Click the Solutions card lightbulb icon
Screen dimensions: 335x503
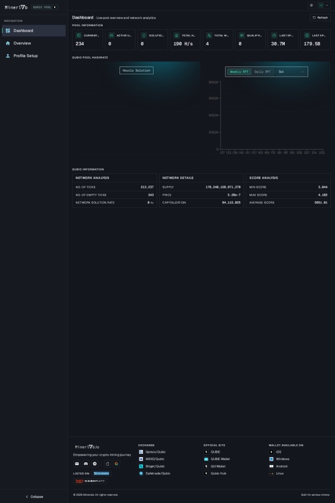point(144,35)
